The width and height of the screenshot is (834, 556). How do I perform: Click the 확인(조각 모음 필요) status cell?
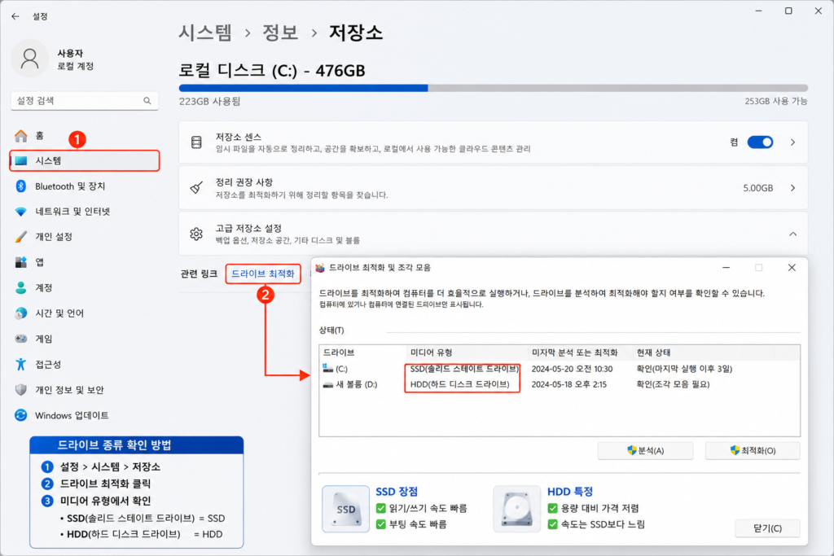673,384
